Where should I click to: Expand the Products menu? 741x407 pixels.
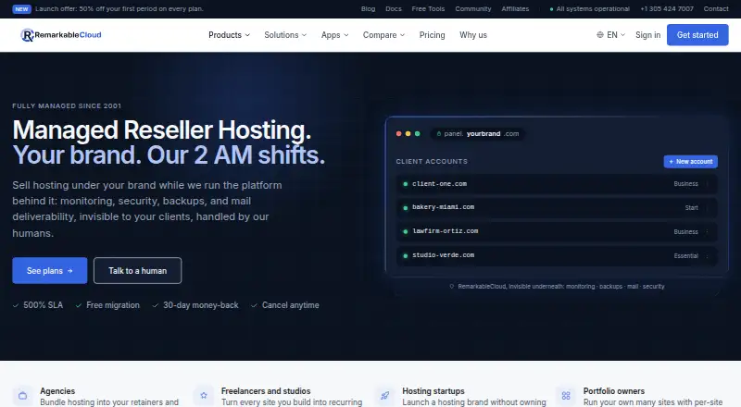pyautogui.click(x=229, y=35)
